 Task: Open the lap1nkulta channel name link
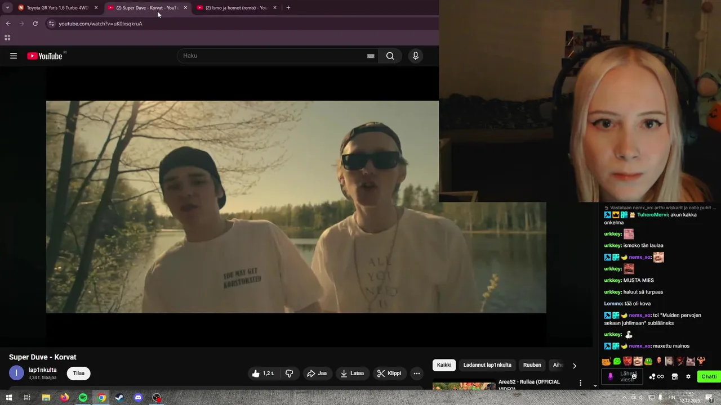[43, 370]
